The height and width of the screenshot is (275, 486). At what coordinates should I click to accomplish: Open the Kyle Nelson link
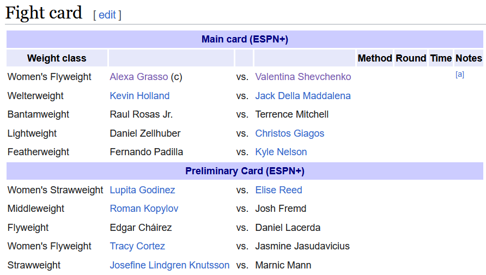(281, 152)
